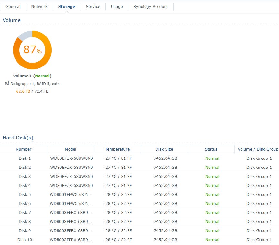Click Disk 2 temperature 27 °C / 81 °F
Screen dimensions: 279x245
119,168
